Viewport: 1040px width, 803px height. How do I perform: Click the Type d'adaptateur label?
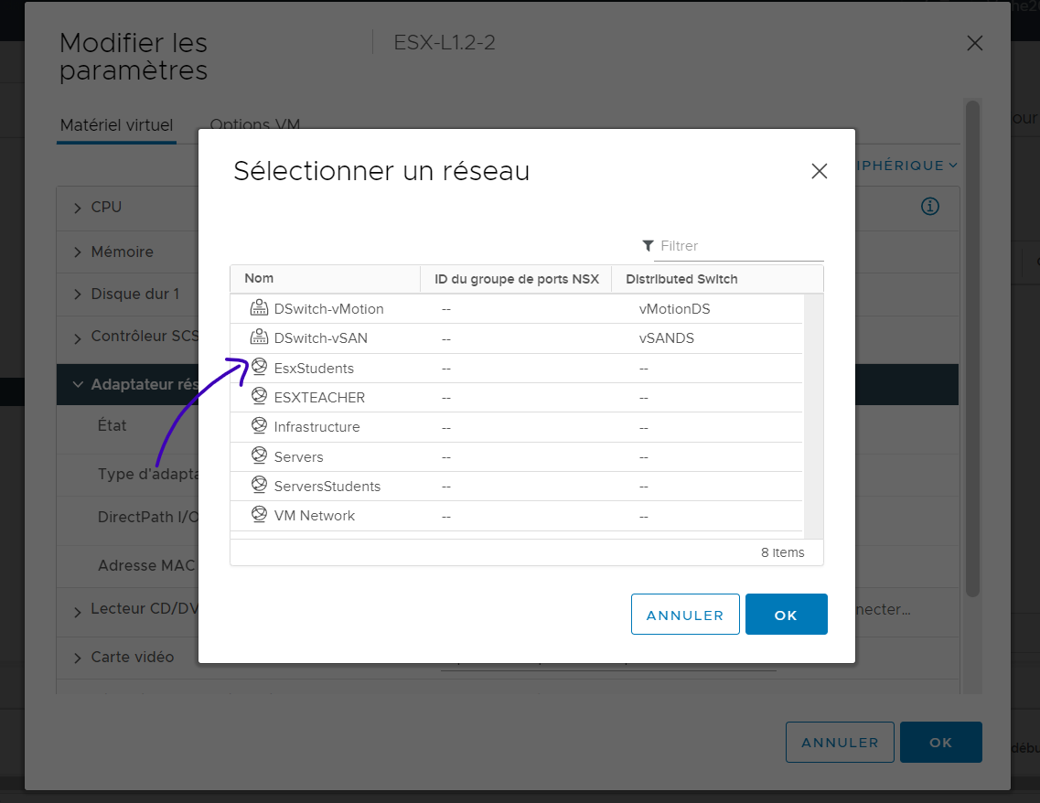[x=148, y=474]
